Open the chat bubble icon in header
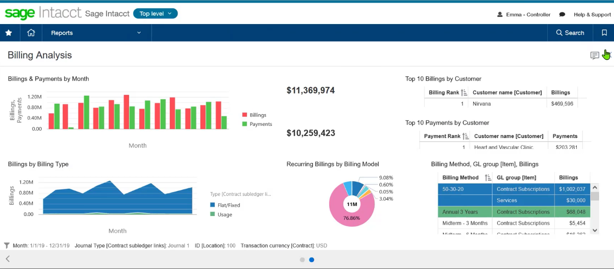This screenshot has width=614, height=269. [562, 14]
